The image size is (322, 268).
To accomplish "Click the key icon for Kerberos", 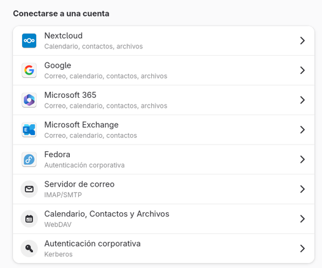I will pyautogui.click(x=29, y=248).
